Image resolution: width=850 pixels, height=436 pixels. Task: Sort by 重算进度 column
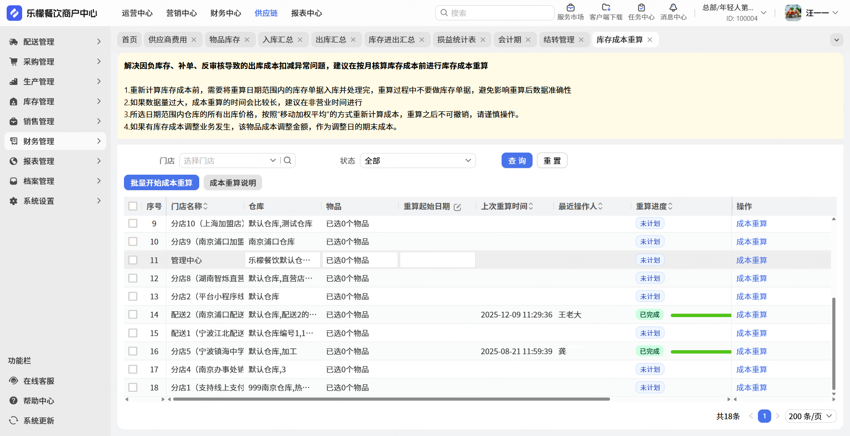tap(670, 207)
